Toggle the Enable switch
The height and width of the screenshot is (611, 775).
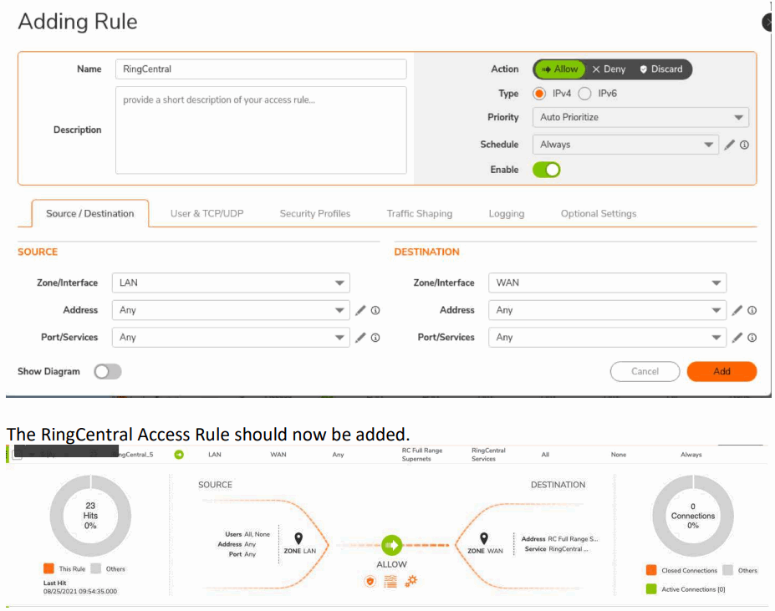(x=546, y=170)
